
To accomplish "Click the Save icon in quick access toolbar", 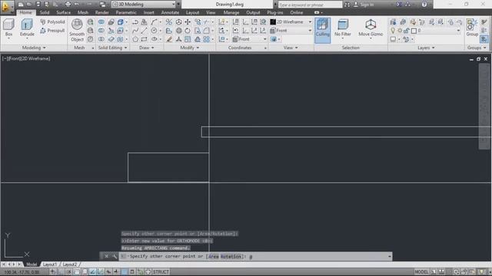I will point(38,5).
